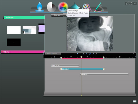The height and width of the screenshot is (104, 138).
Task: Jump to the start with outer left bracket
Action: [84, 54]
